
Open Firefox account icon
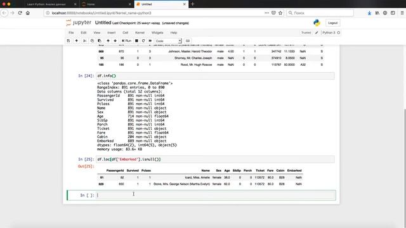click(385, 13)
